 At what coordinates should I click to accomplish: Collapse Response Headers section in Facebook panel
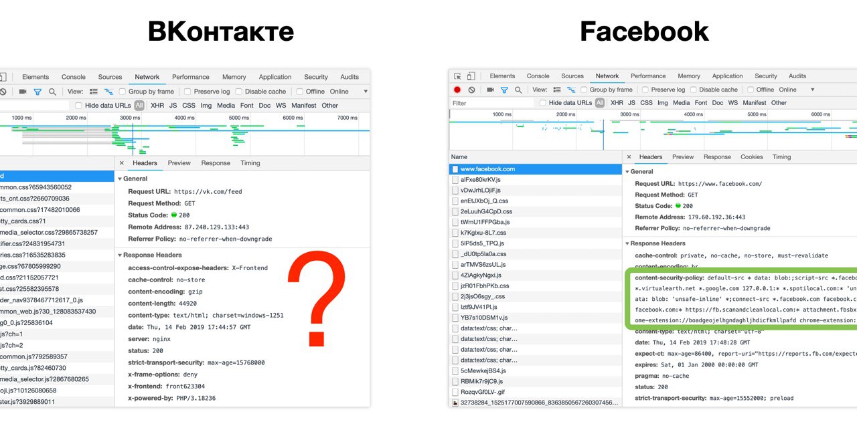coord(627,243)
